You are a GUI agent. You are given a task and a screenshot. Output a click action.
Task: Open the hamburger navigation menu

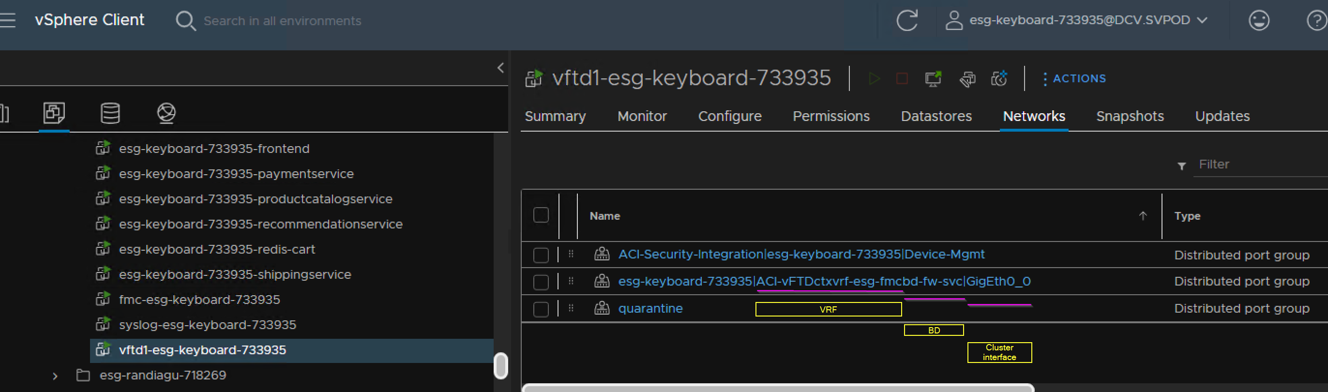click(x=7, y=20)
